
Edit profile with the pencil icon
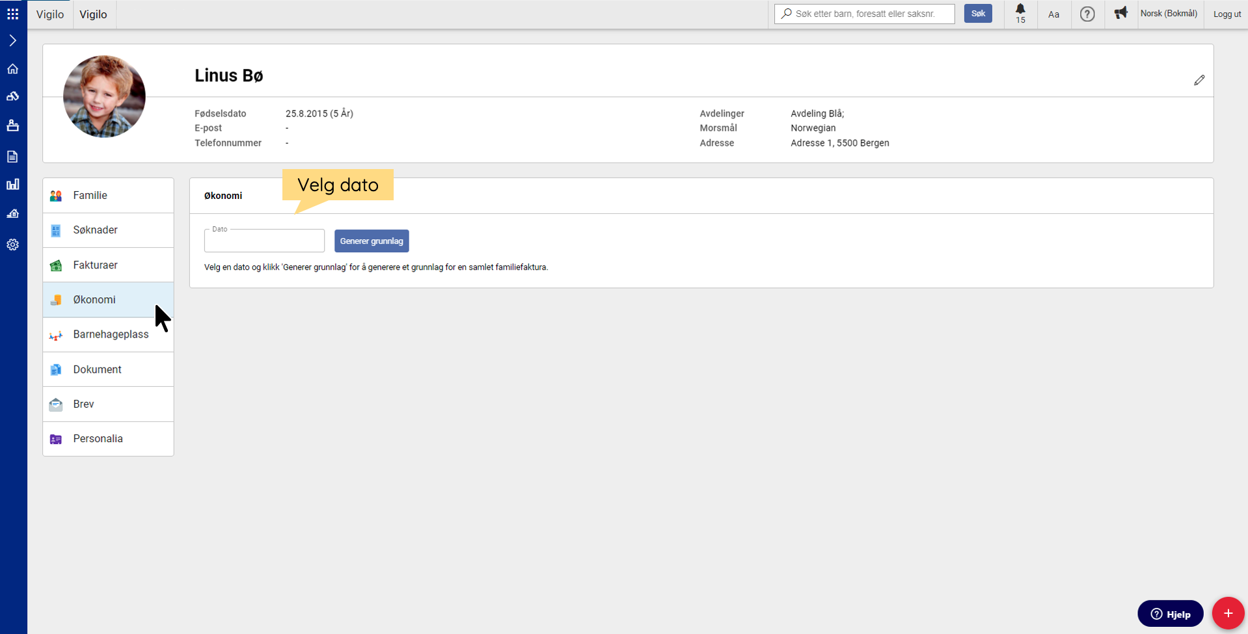click(x=1199, y=80)
